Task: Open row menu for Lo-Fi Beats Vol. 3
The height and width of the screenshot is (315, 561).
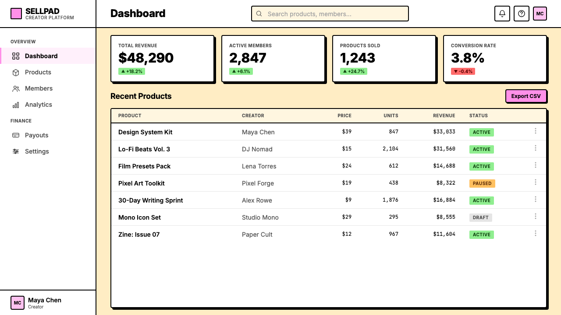Action: tap(536, 148)
